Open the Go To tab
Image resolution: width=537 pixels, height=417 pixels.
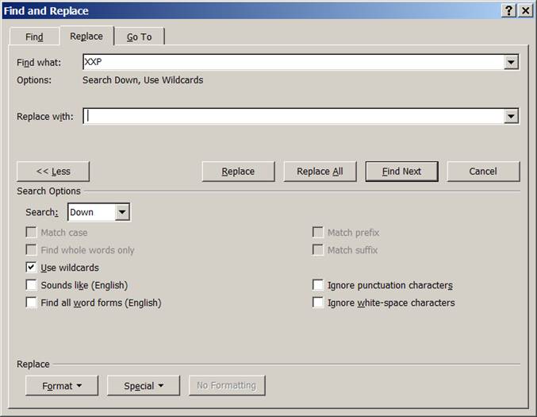point(139,37)
